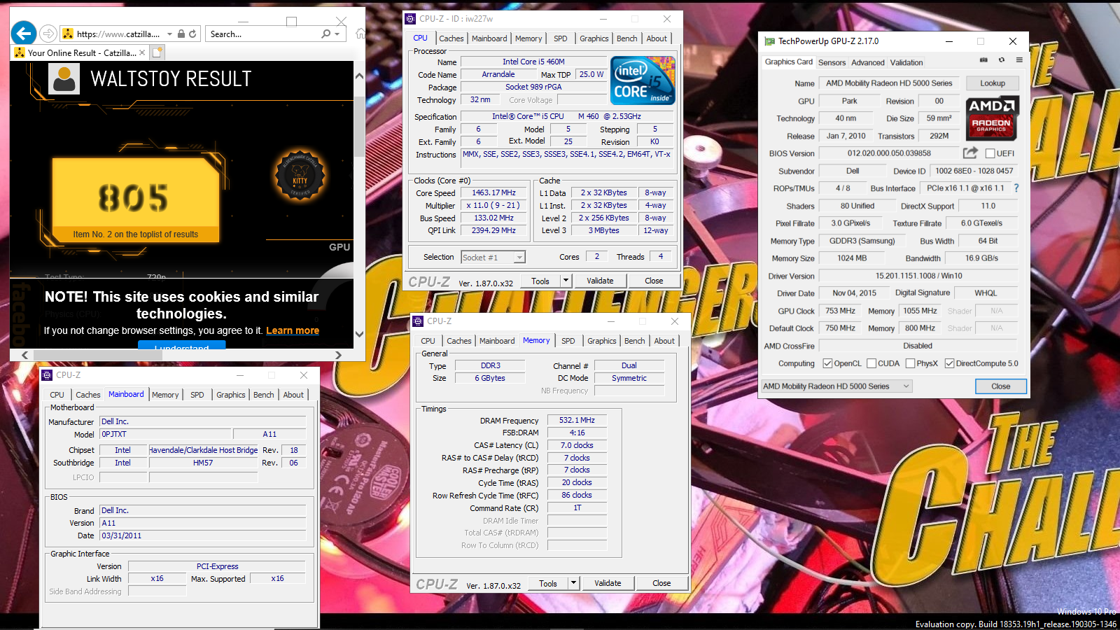The height and width of the screenshot is (630, 1120).
Task: Click the Lookup button in GPU-Z
Action: [x=993, y=83]
